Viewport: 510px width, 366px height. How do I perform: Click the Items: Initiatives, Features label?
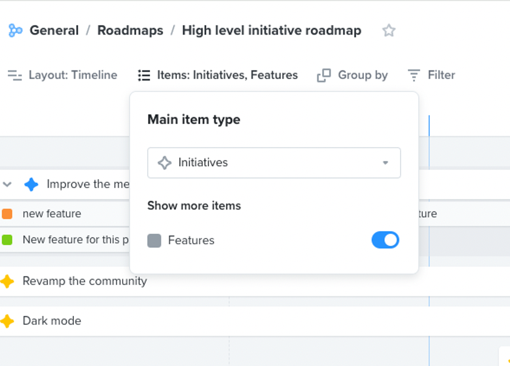pyautogui.click(x=227, y=75)
